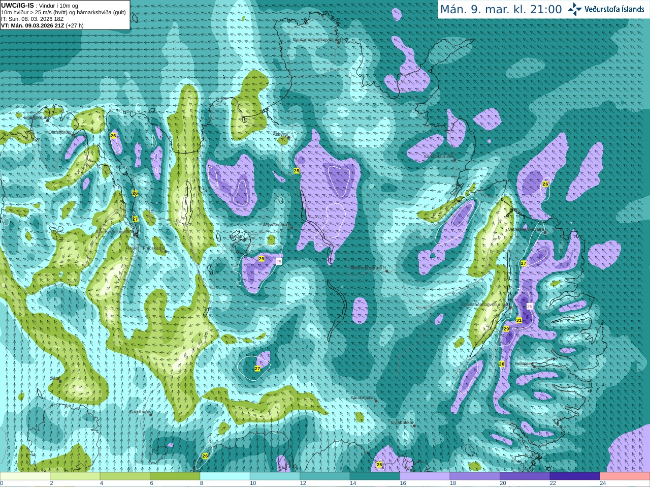
Task: Select the 16–18 m/s lavender legend swatch
Action: [425, 476]
